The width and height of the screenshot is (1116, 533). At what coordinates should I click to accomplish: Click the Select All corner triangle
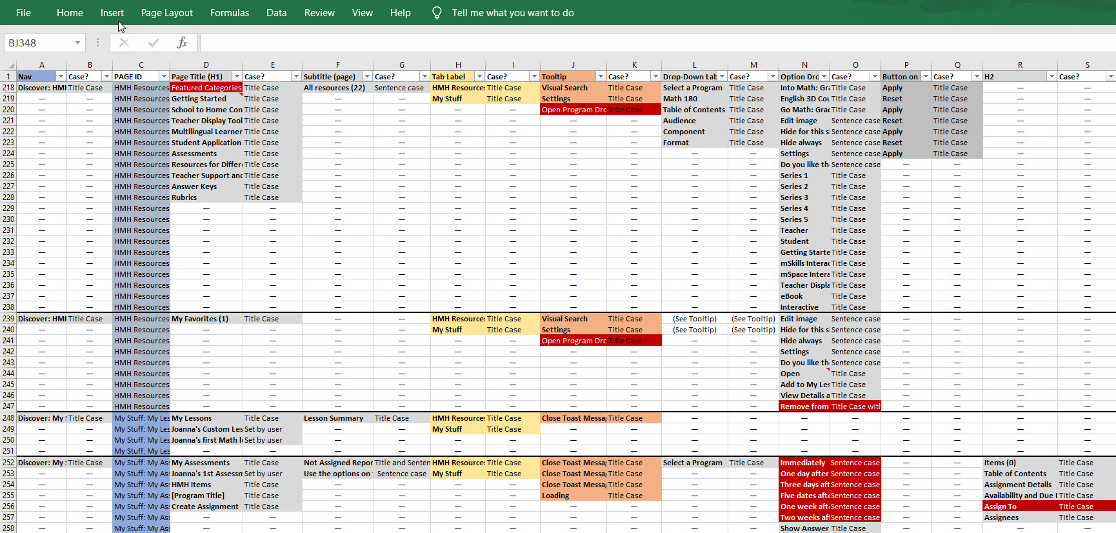(x=10, y=65)
